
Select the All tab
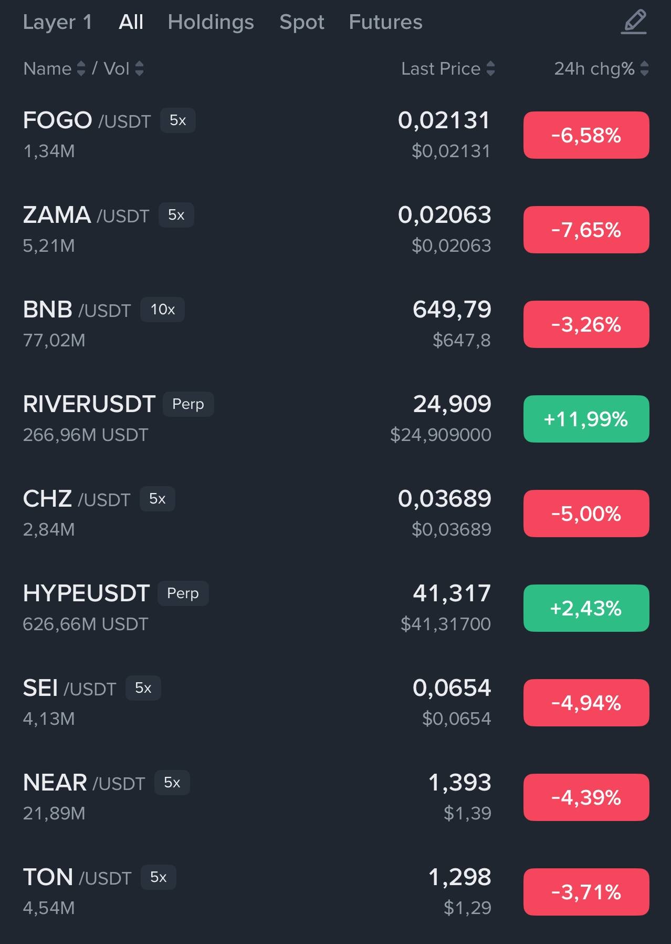(131, 22)
